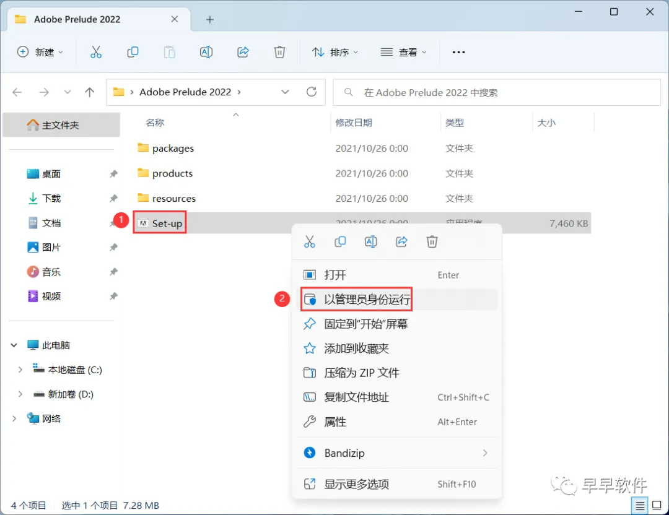Expand the 本地磁盘 (C:) tree node
The width and height of the screenshot is (669, 515).
tap(20, 370)
